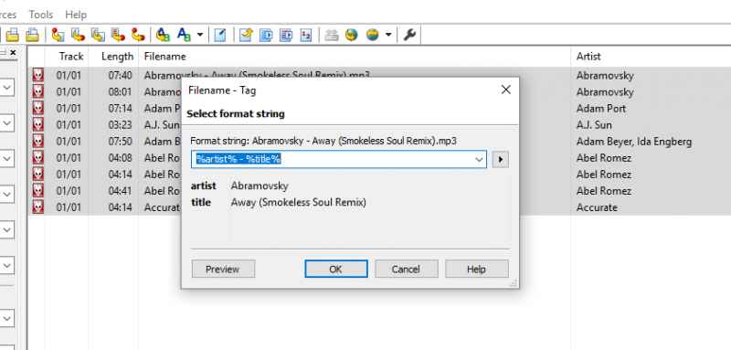Open the Actions icon in the toolbar

pyautogui.click(x=163, y=35)
